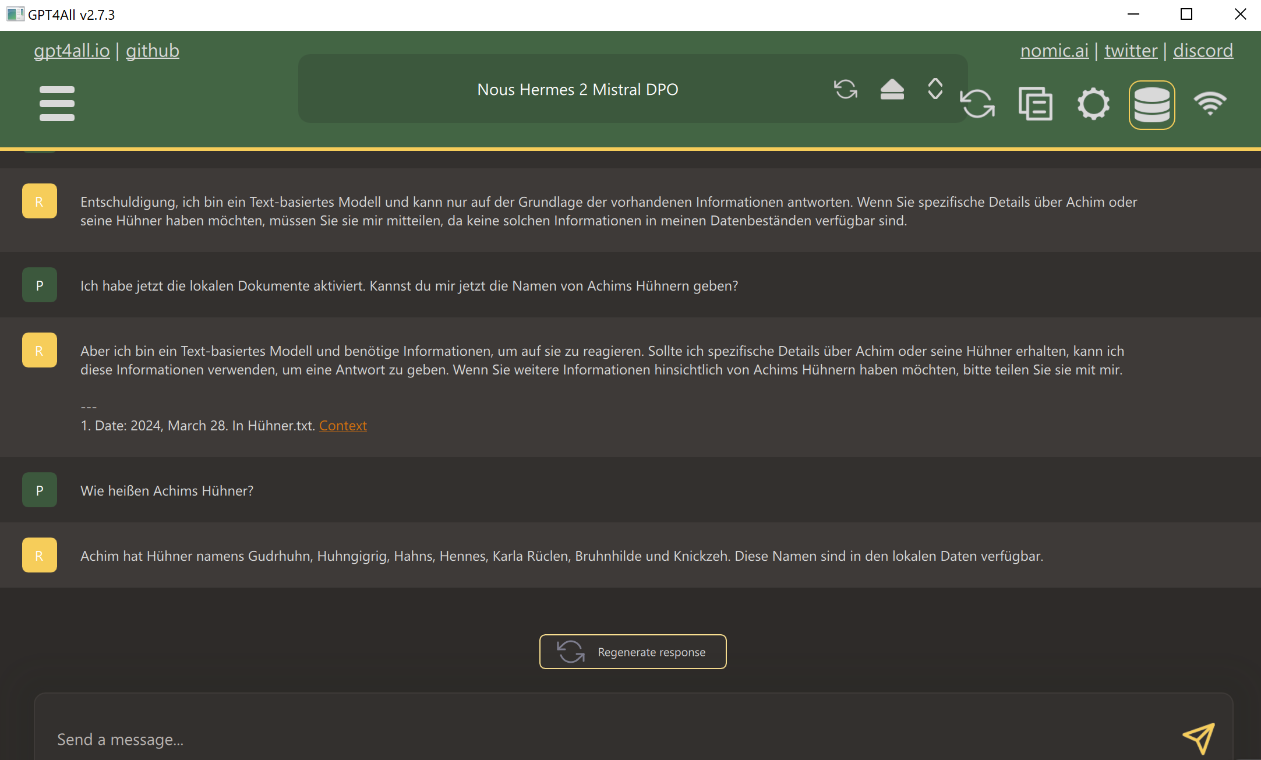Viewport: 1261px width, 760px height.
Task: Open network wifi status icon
Action: [1210, 103]
